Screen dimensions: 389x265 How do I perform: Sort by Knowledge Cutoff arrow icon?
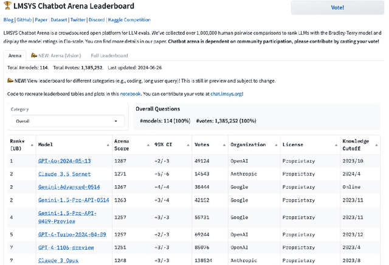point(376,145)
